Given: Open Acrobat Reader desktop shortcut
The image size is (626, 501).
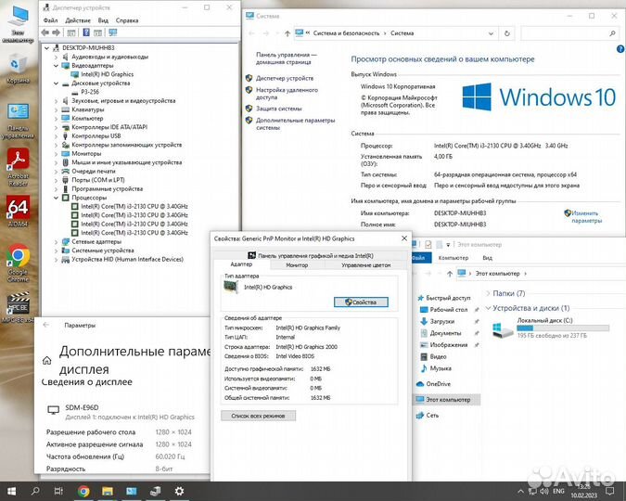Looking at the screenshot, I should (18, 167).
